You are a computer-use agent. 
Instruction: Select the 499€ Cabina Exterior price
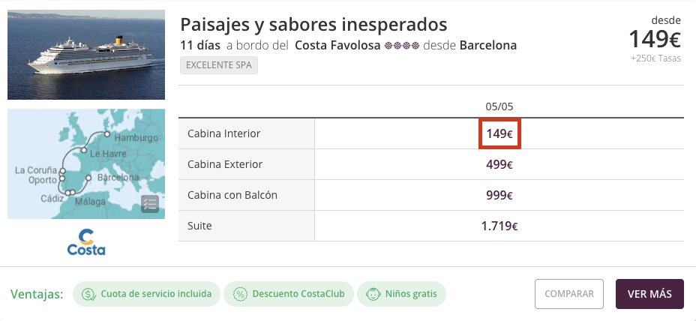click(499, 165)
